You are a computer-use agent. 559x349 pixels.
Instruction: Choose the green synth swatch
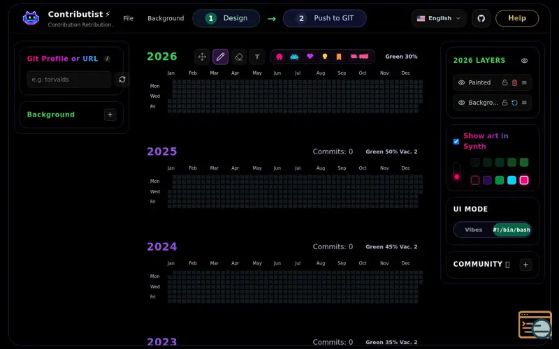(x=500, y=180)
